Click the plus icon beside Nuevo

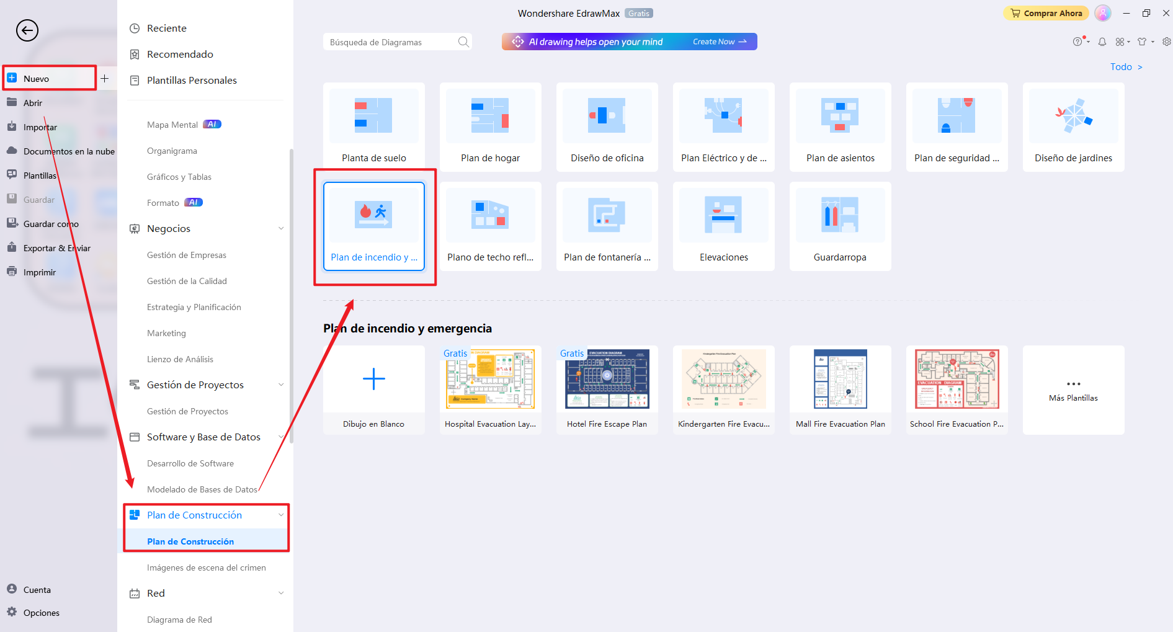(x=105, y=78)
